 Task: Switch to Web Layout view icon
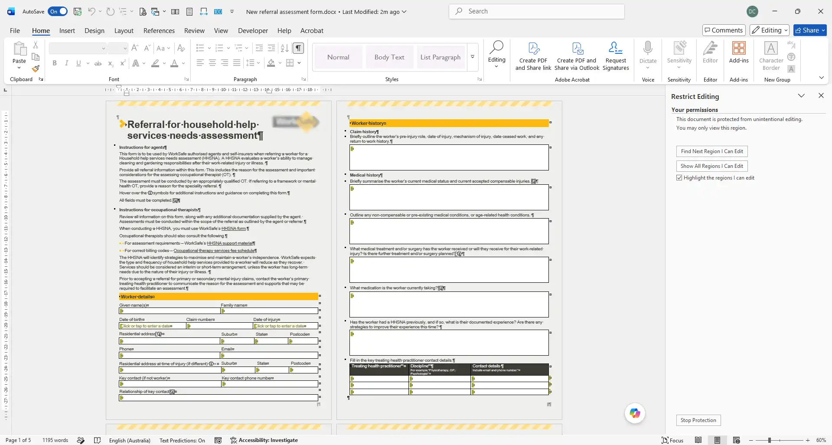pyautogui.click(x=736, y=440)
